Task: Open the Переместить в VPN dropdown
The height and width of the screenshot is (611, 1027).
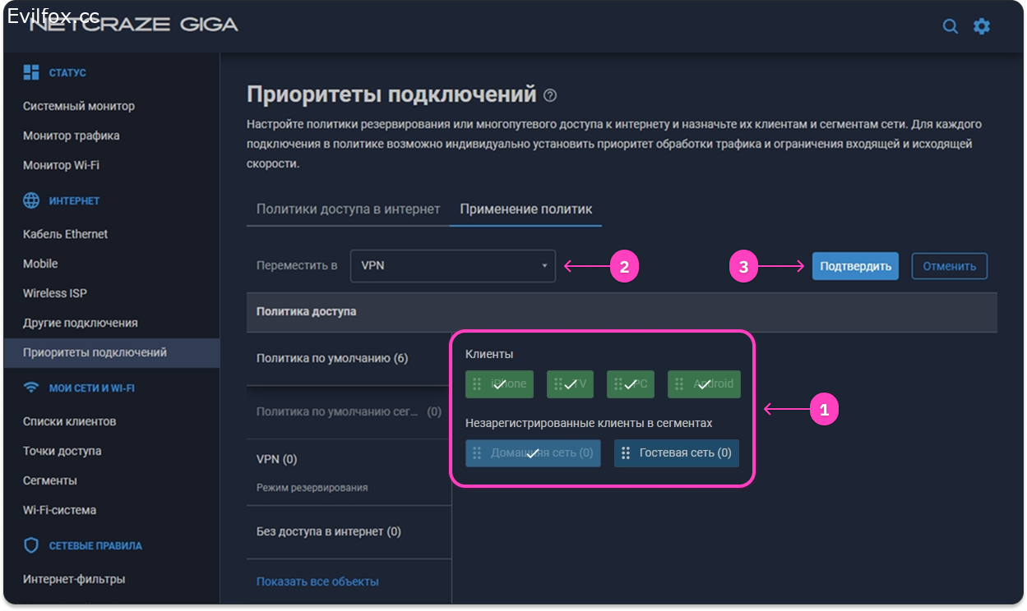Action: click(452, 266)
